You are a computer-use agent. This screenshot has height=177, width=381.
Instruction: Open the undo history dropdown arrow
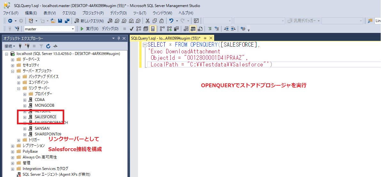177,21
